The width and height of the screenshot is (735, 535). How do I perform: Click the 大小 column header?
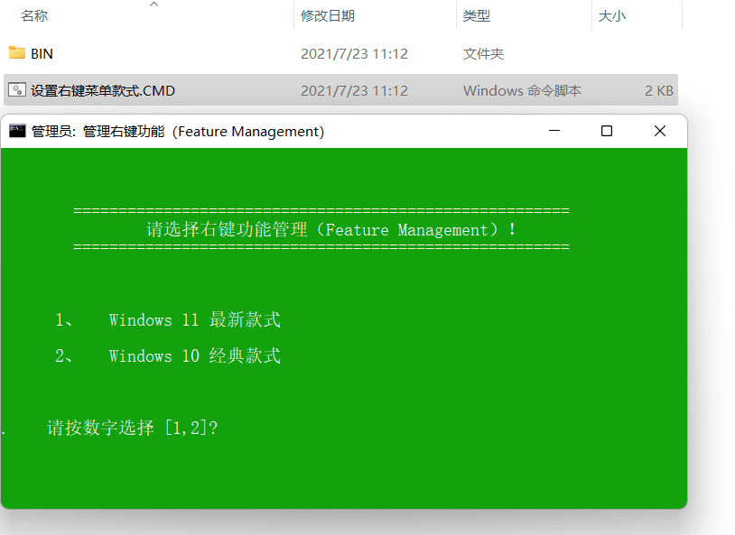[611, 16]
